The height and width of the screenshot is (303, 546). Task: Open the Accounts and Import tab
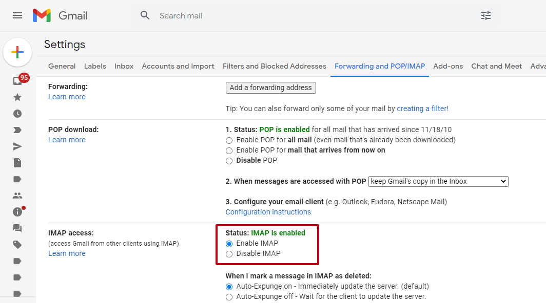pos(178,66)
